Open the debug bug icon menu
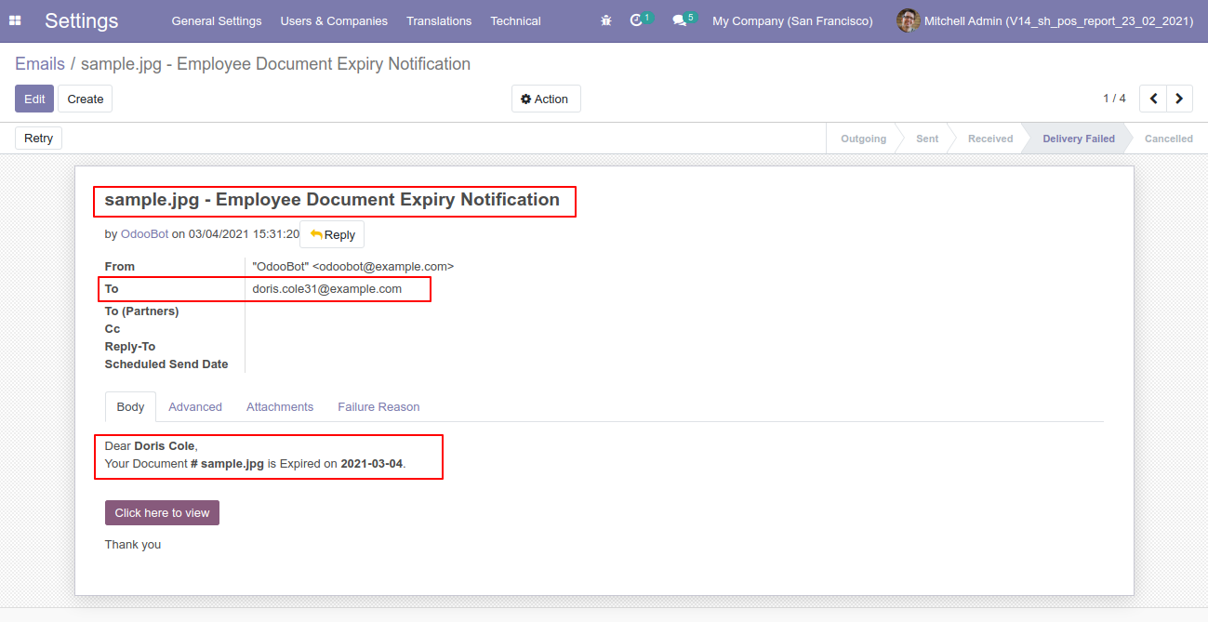Image resolution: width=1208 pixels, height=622 pixels. (x=606, y=20)
